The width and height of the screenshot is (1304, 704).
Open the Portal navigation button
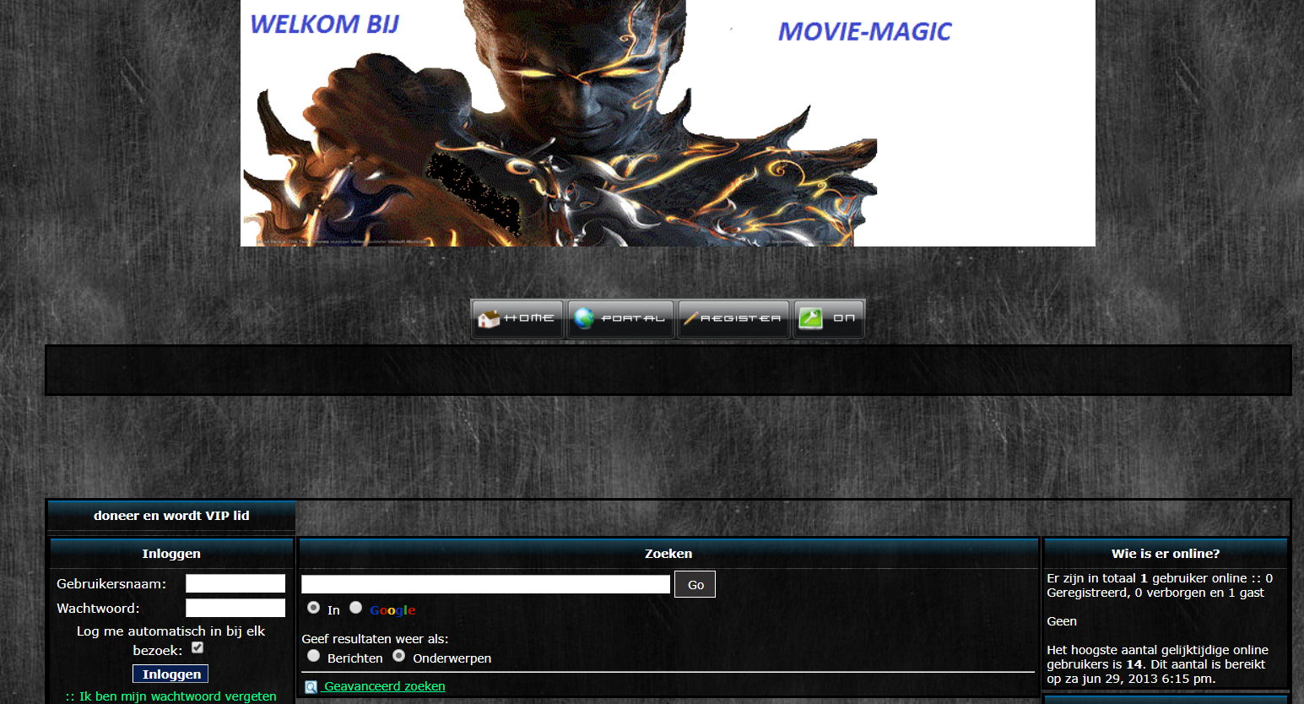620,319
